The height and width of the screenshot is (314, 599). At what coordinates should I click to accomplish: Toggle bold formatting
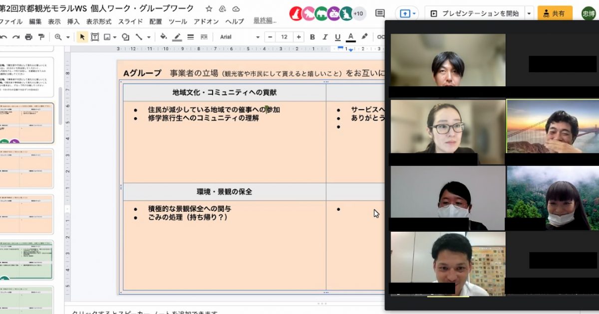click(x=312, y=37)
